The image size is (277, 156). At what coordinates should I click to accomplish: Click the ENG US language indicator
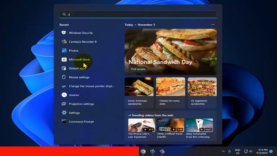coord(238,151)
